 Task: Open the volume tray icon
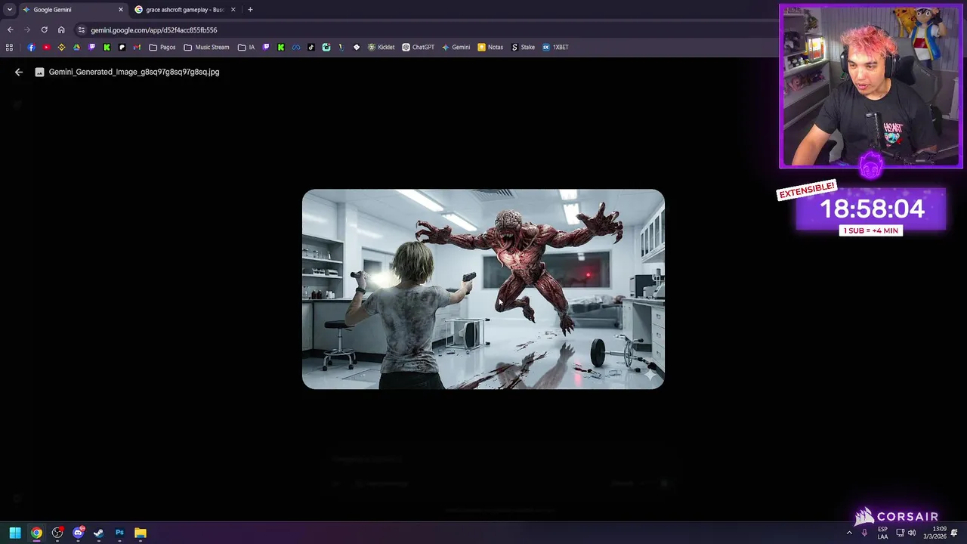(912, 533)
